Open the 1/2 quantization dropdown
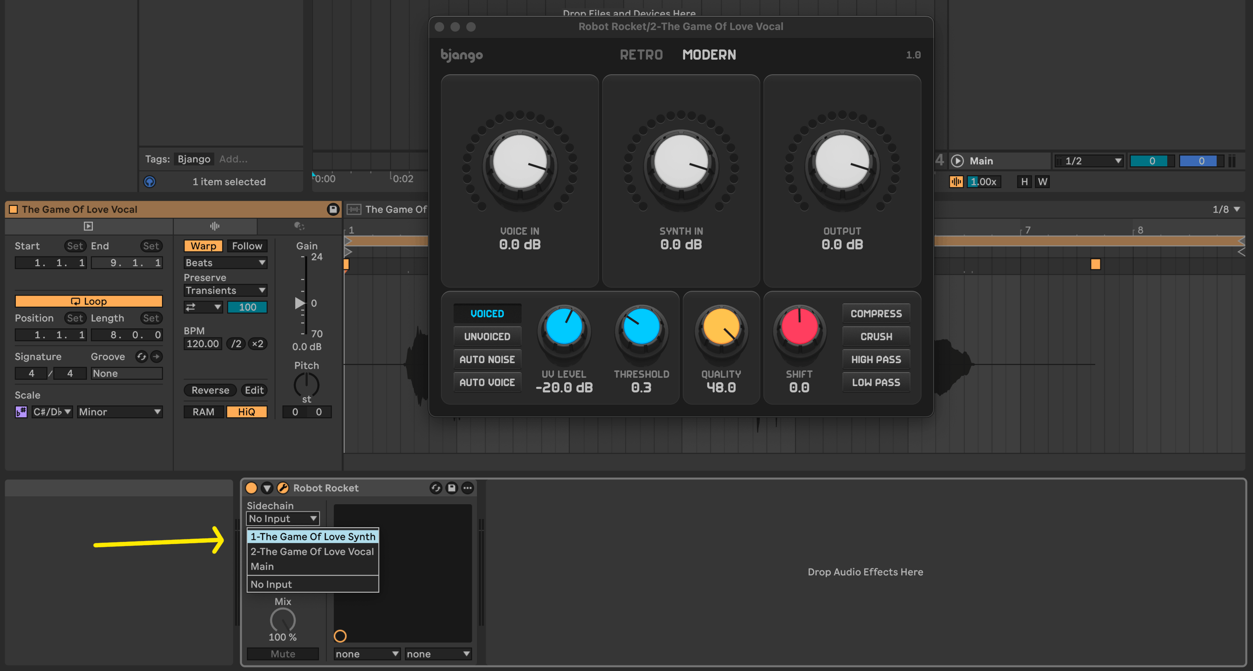The height and width of the screenshot is (671, 1253). [x=1089, y=161]
